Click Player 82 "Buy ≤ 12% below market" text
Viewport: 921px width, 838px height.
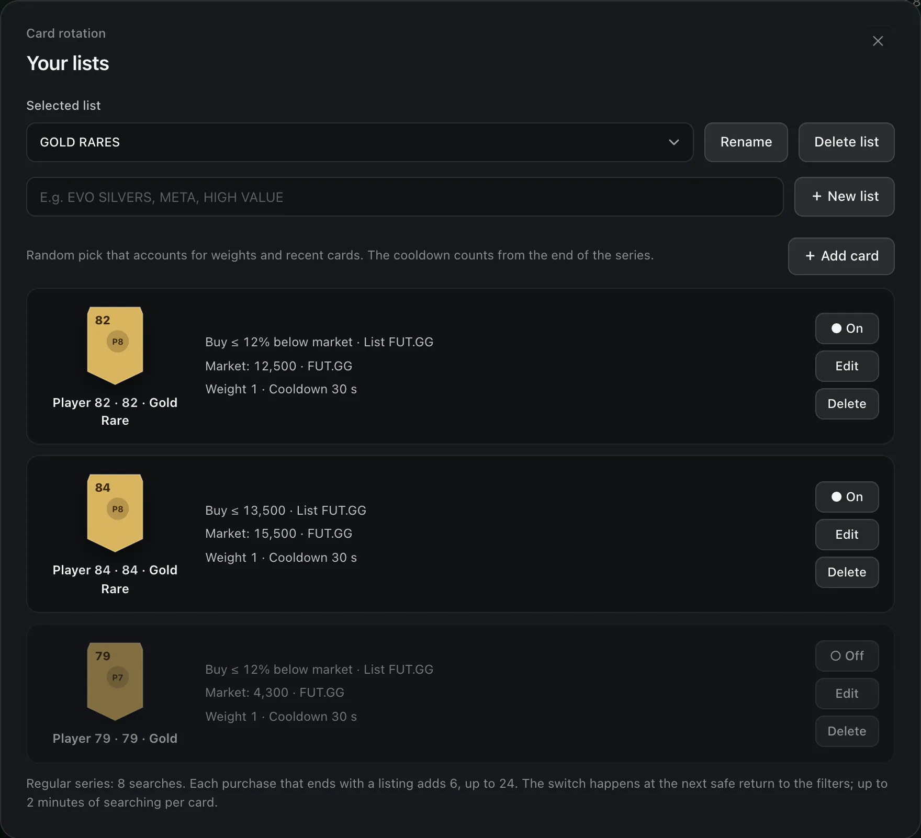tap(279, 342)
